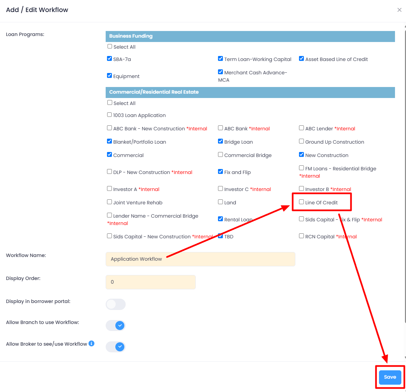Click the blue Save button

[390, 377]
